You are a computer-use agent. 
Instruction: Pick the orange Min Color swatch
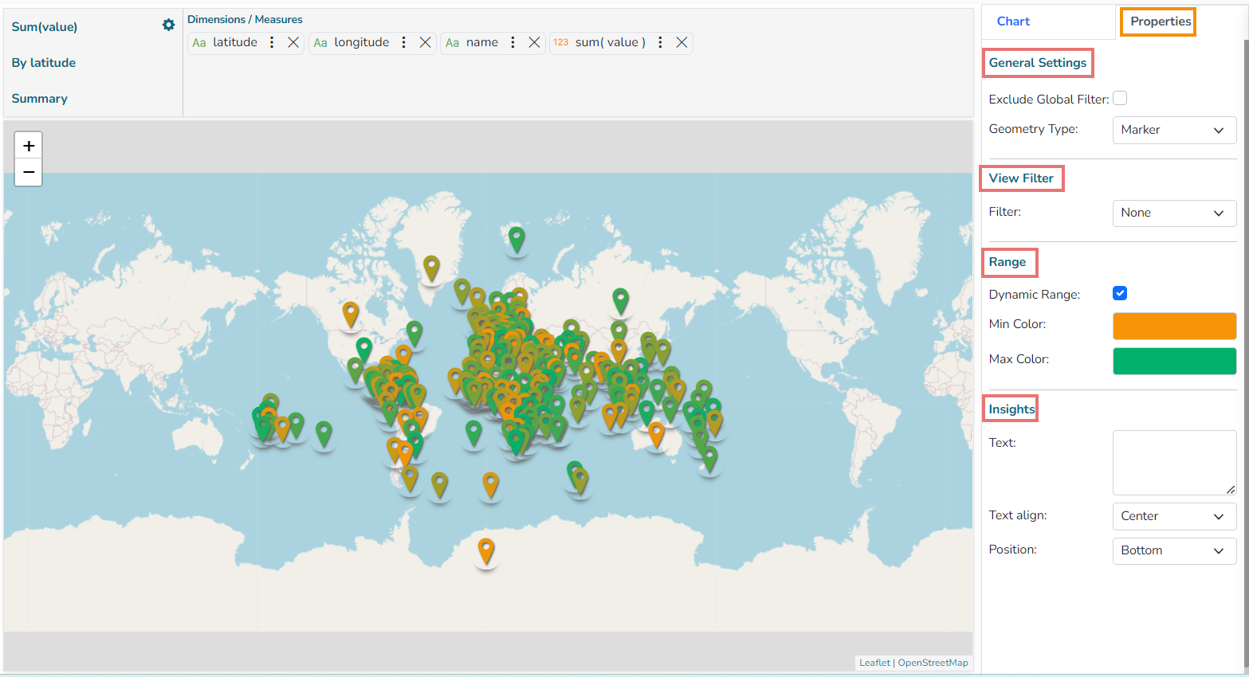click(x=1173, y=326)
